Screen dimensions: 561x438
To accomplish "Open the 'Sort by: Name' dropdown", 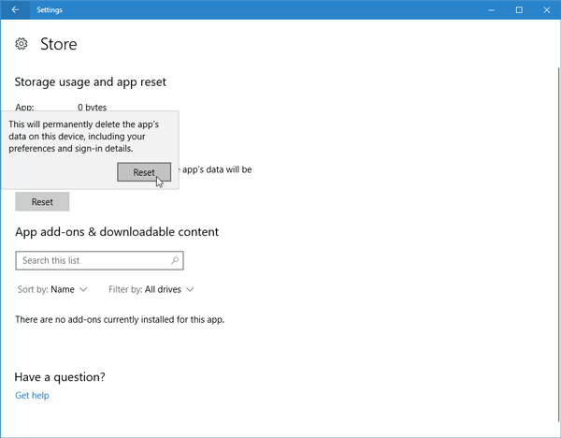I will click(52, 289).
